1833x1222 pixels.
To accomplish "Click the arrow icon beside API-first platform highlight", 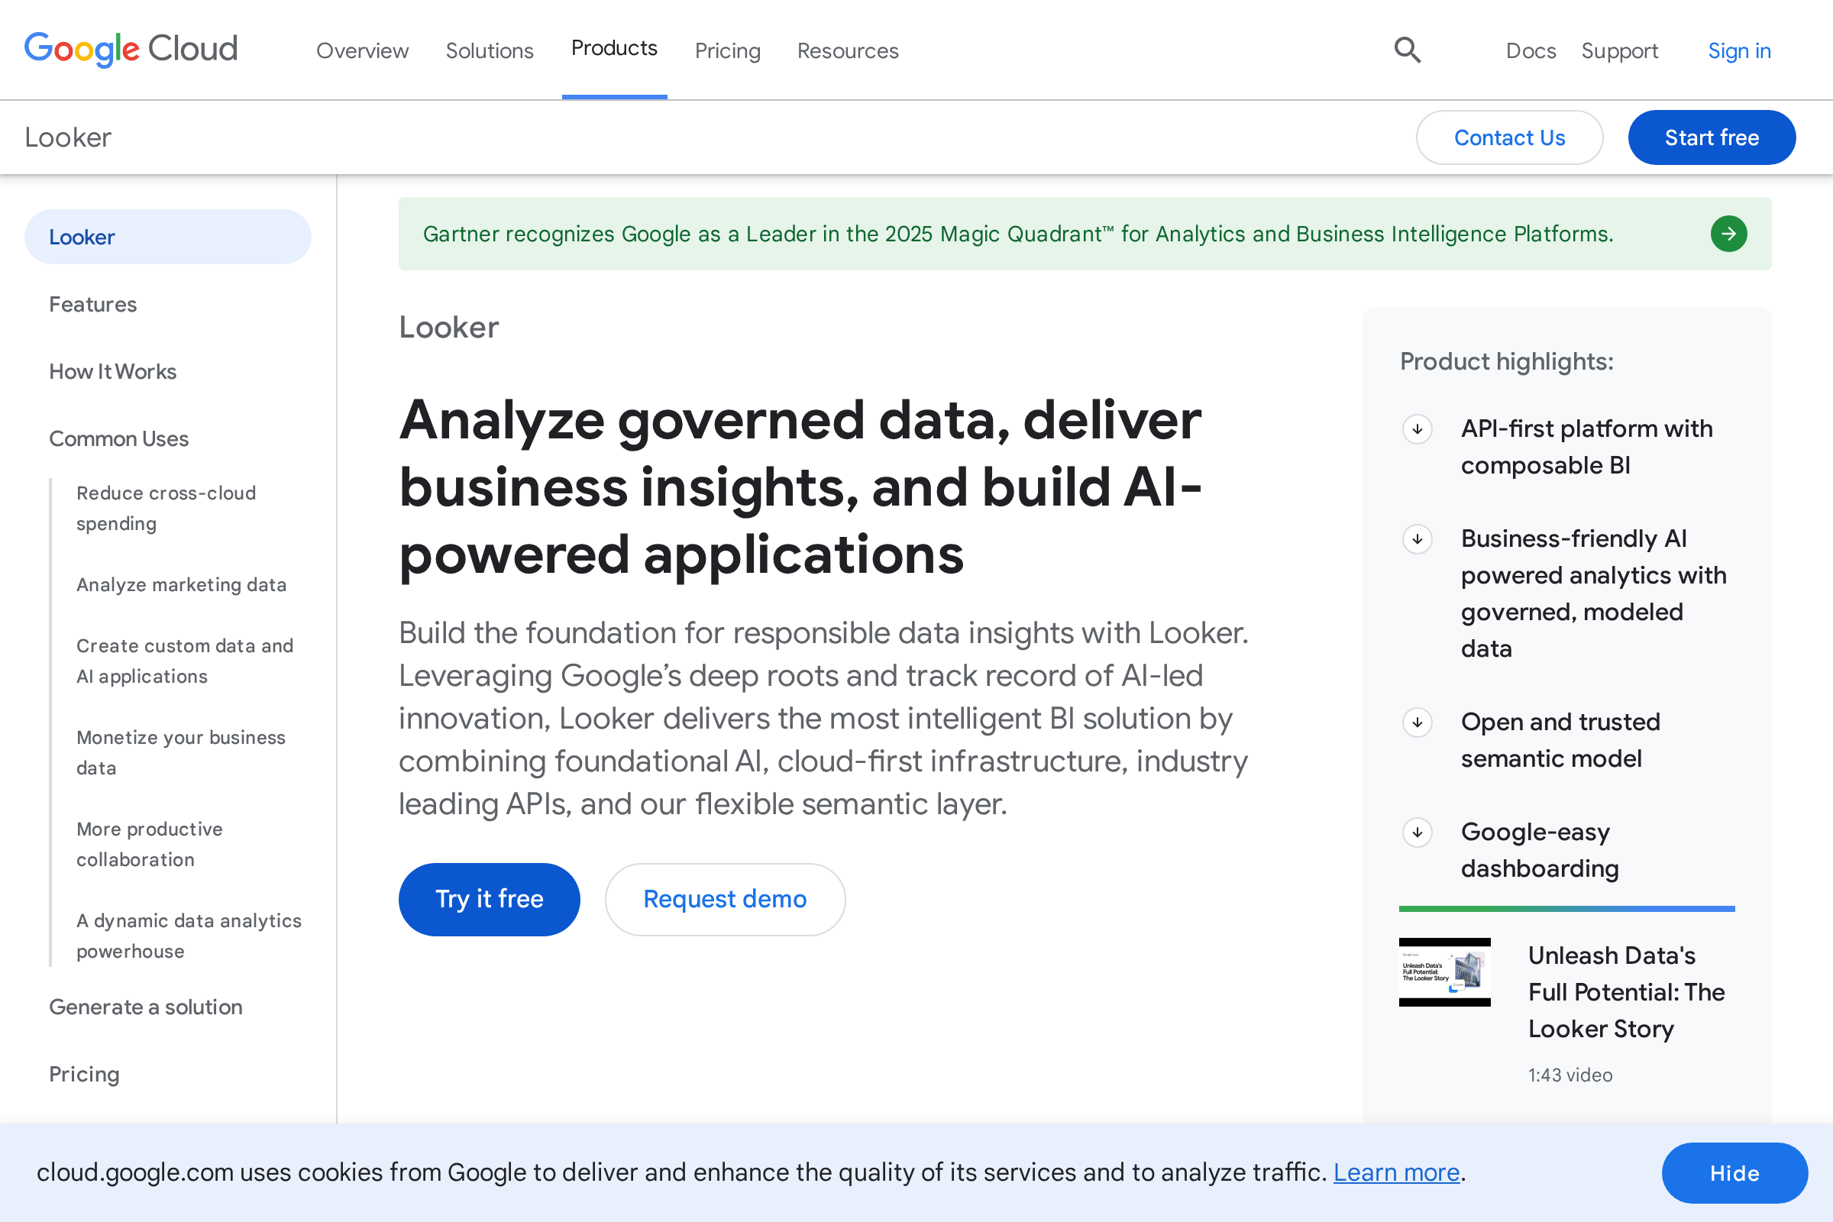I will coord(1418,429).
